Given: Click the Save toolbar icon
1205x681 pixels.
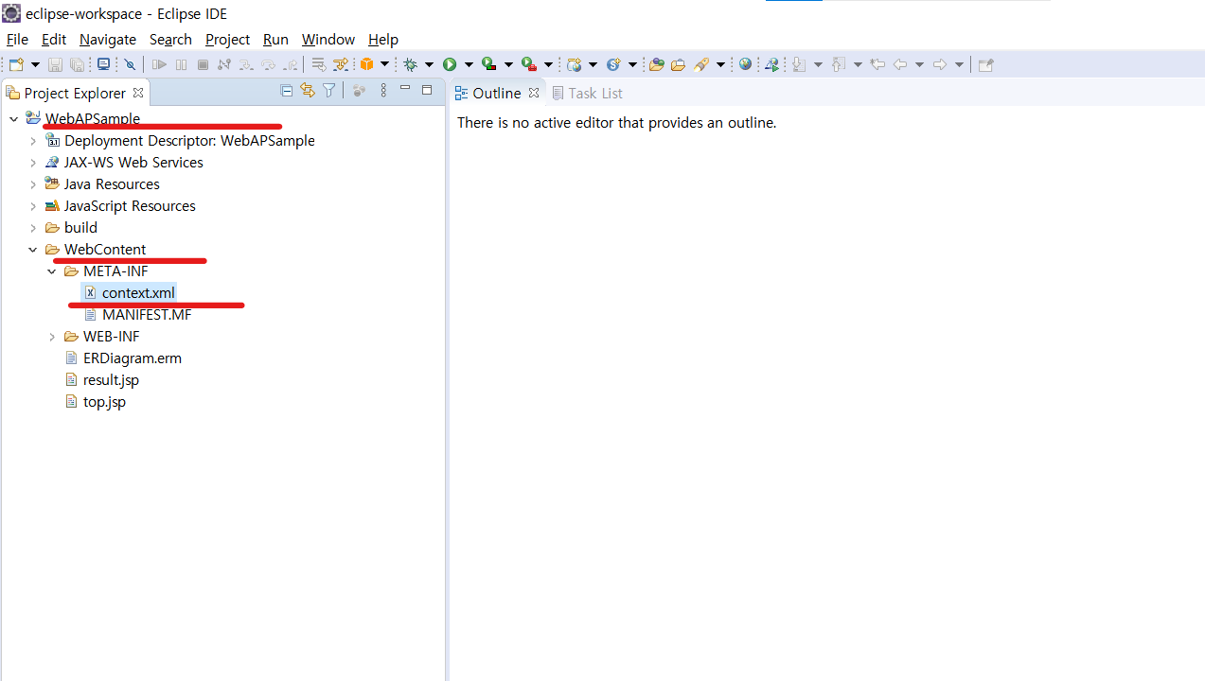Looking at the screenshot, I should click(x=55, y=64).
